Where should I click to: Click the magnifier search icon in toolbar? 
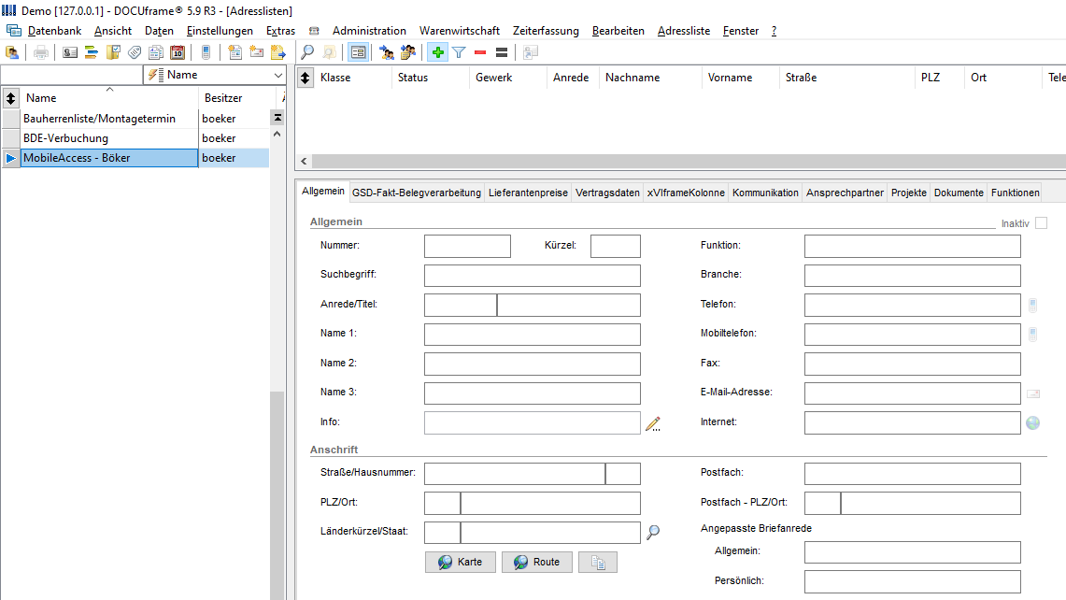pos(307,52)
